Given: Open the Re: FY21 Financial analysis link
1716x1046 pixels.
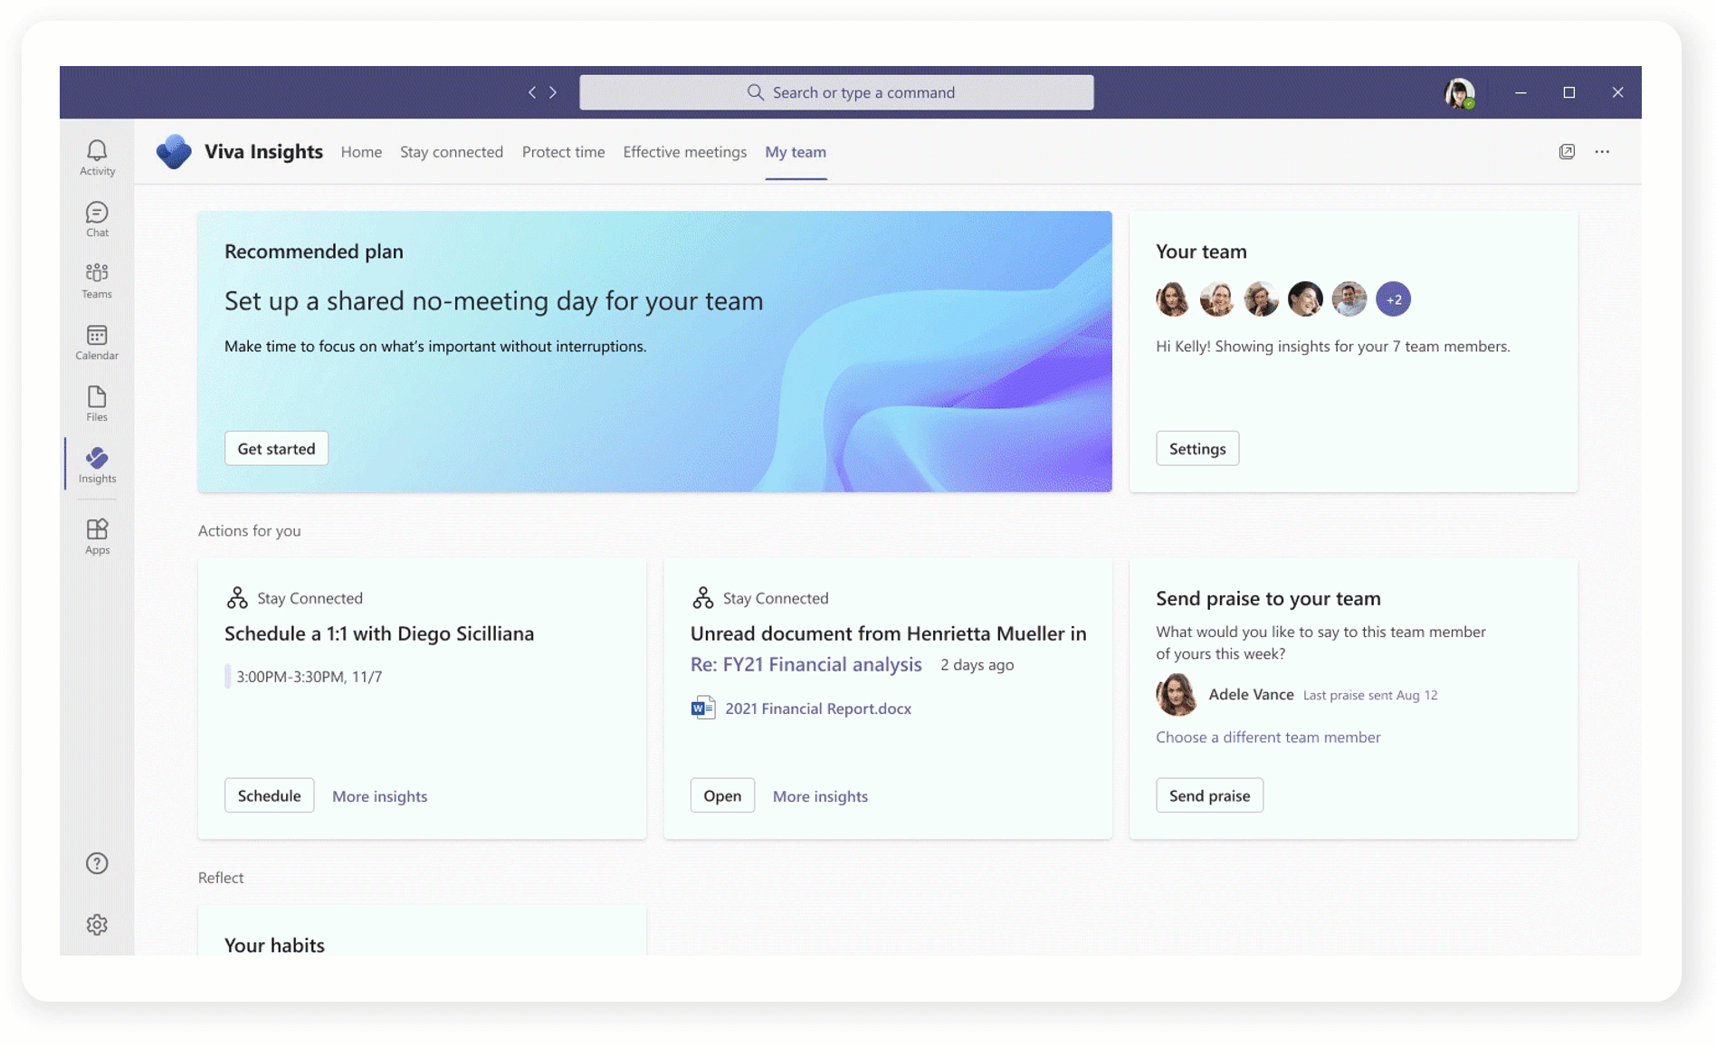Looking at the screenshot, I should tap(806, 664).
